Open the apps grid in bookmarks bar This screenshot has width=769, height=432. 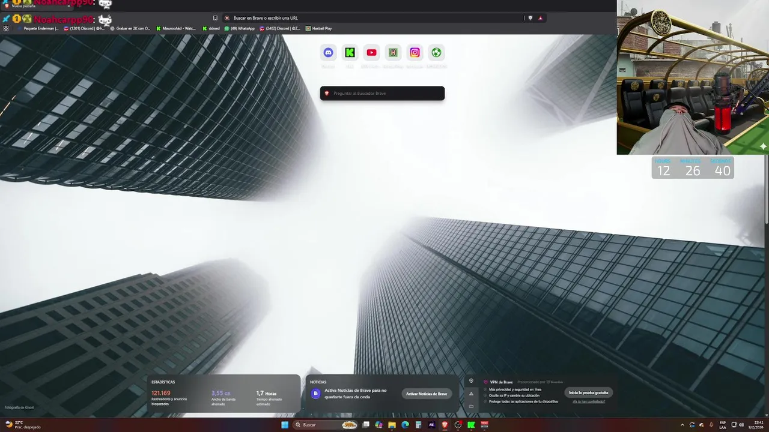(x=6, y=28)
